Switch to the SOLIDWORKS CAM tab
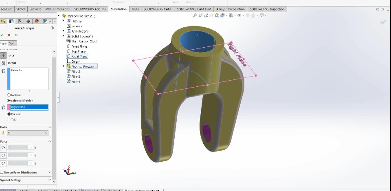This screenshot has height=191, width=391. point(157,9)
